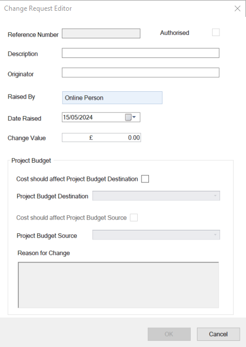Click into the Originator field
Screen dimensions: 246x347
coord(140,73)
